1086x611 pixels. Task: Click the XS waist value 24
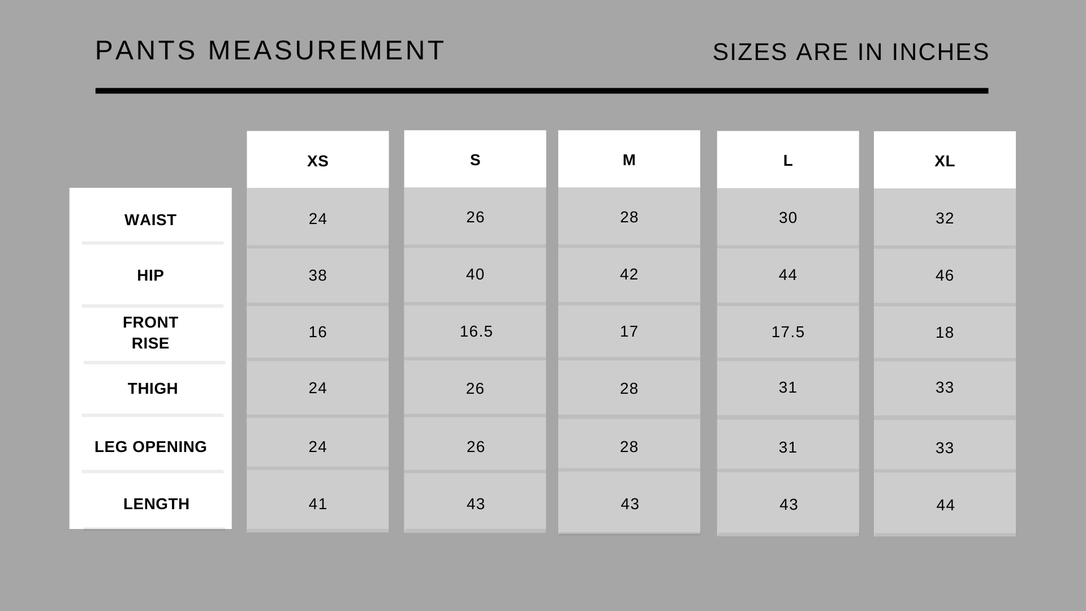click(317, 219)
